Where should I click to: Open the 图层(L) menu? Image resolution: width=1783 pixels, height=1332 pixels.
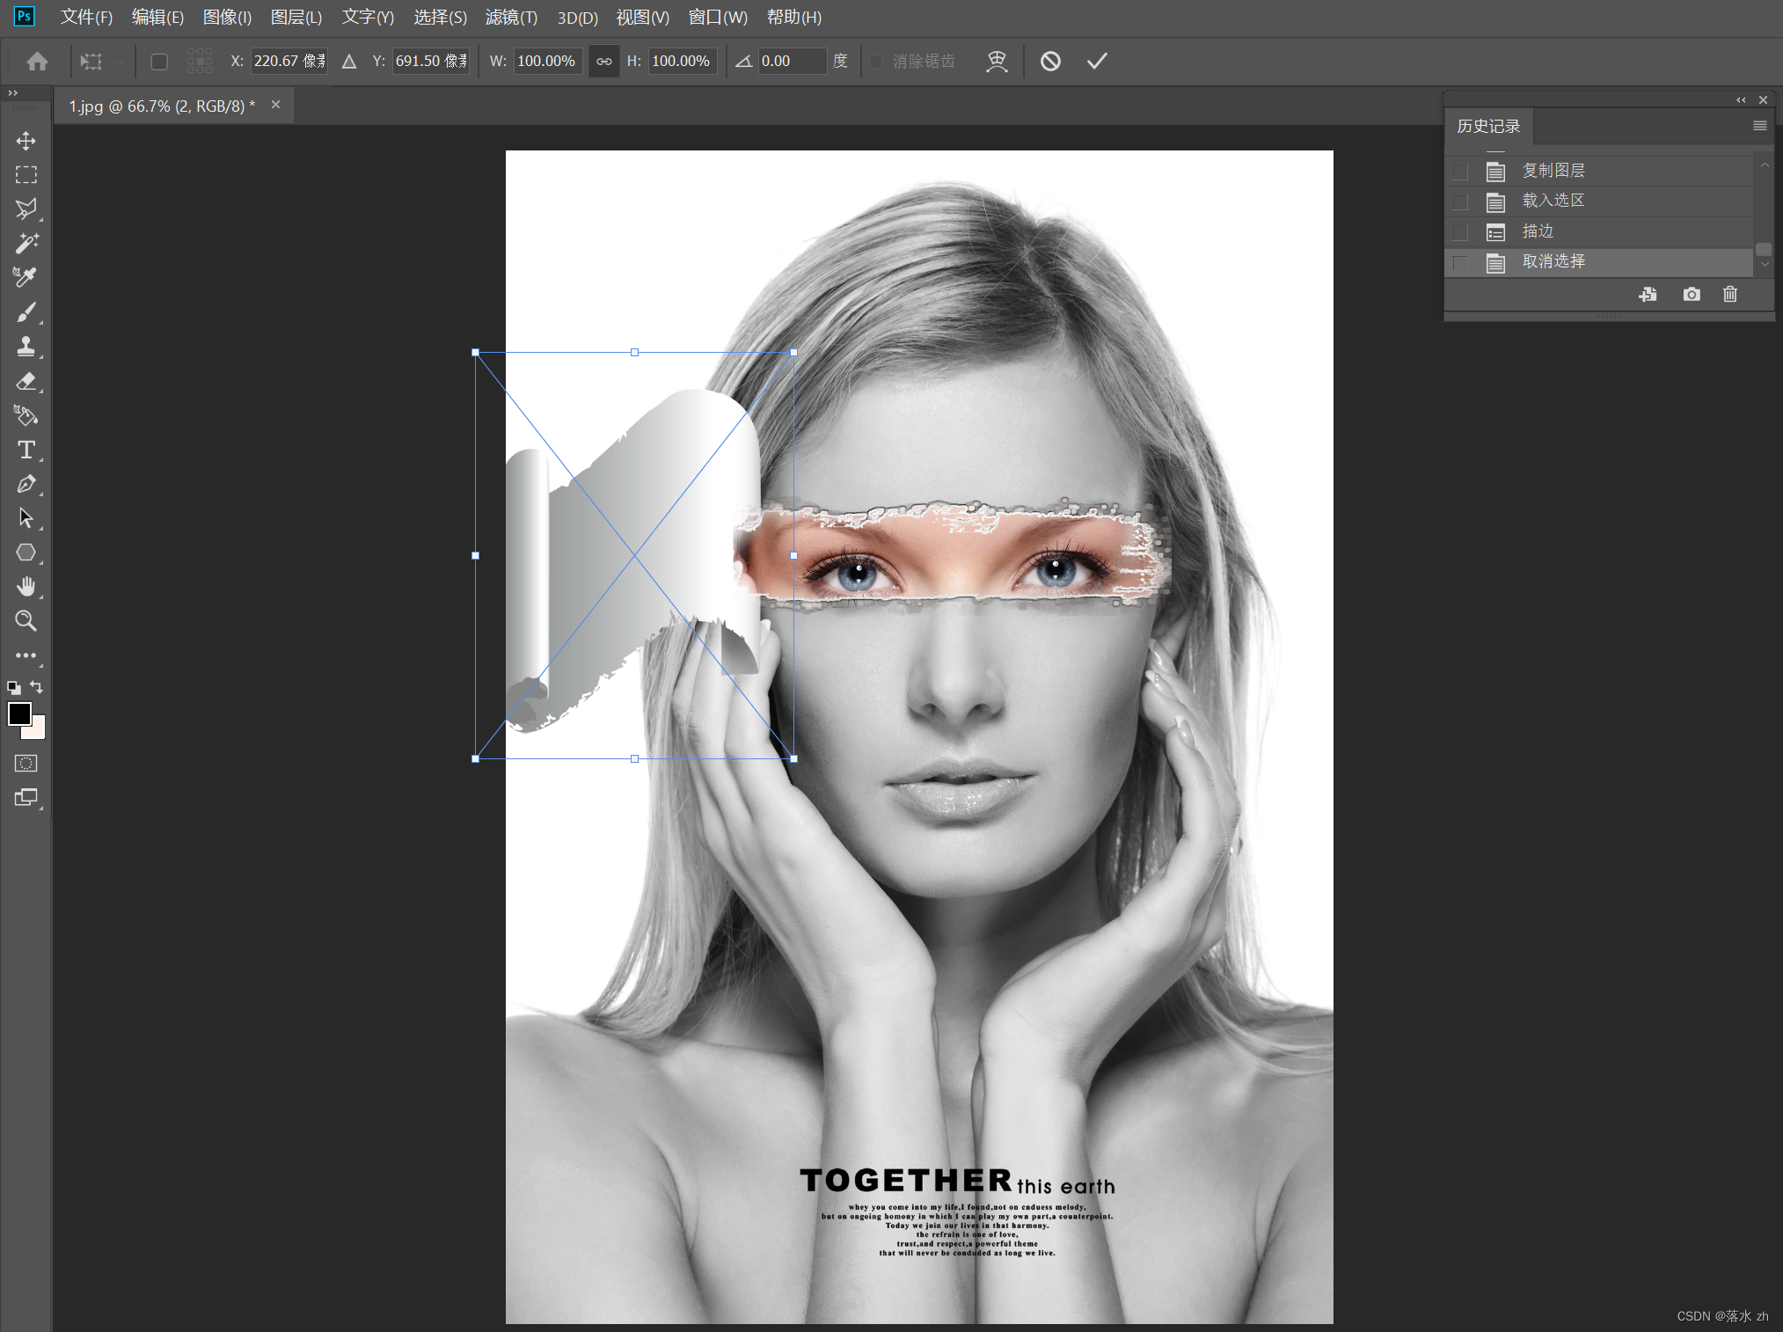click(x=296, y=17)
